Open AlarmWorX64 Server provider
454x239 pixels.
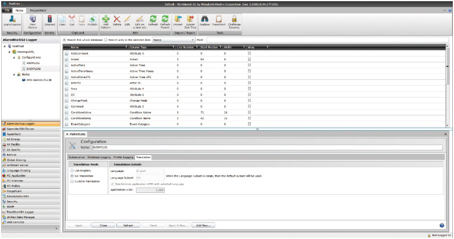coord(31,129)
